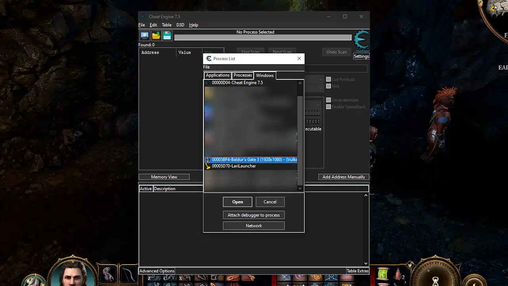The image size is (508, 286).
Task: Switch to the Processes tab
Action: (242, 75)
